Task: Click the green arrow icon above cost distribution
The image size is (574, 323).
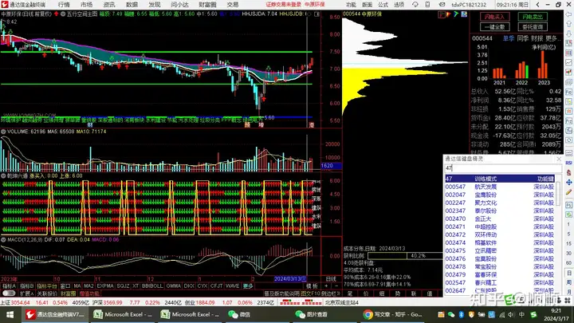Action: click(x=456, y=14)
